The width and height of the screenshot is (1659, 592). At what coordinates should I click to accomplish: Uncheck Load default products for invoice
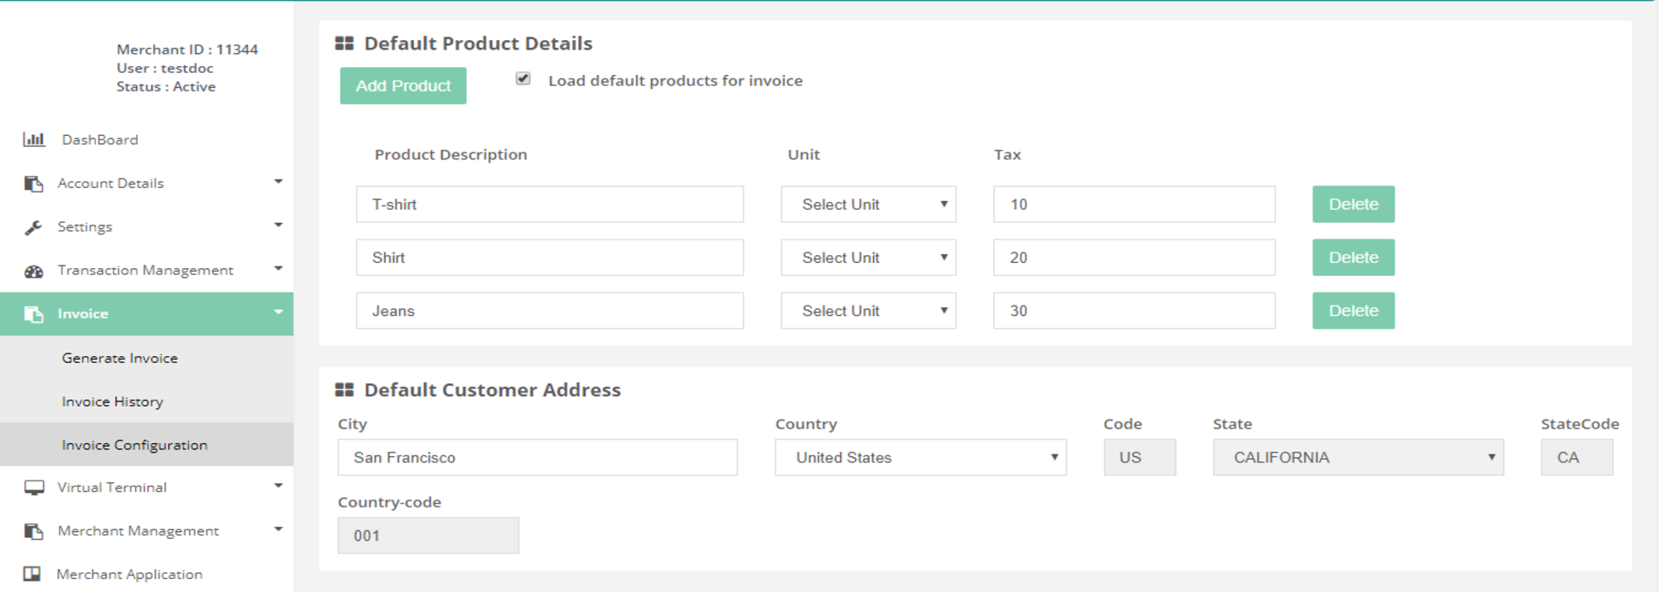click(523, 79)
